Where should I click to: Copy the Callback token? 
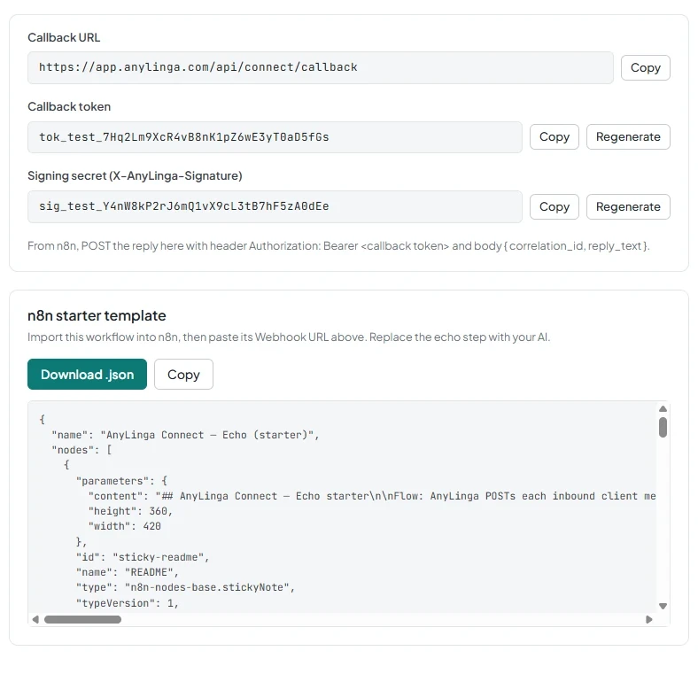pos(554,136)
